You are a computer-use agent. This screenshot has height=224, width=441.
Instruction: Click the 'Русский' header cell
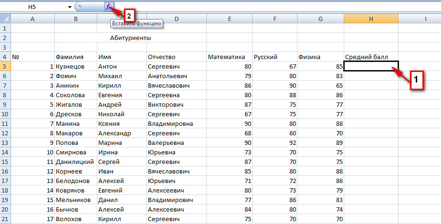[275, 57]
